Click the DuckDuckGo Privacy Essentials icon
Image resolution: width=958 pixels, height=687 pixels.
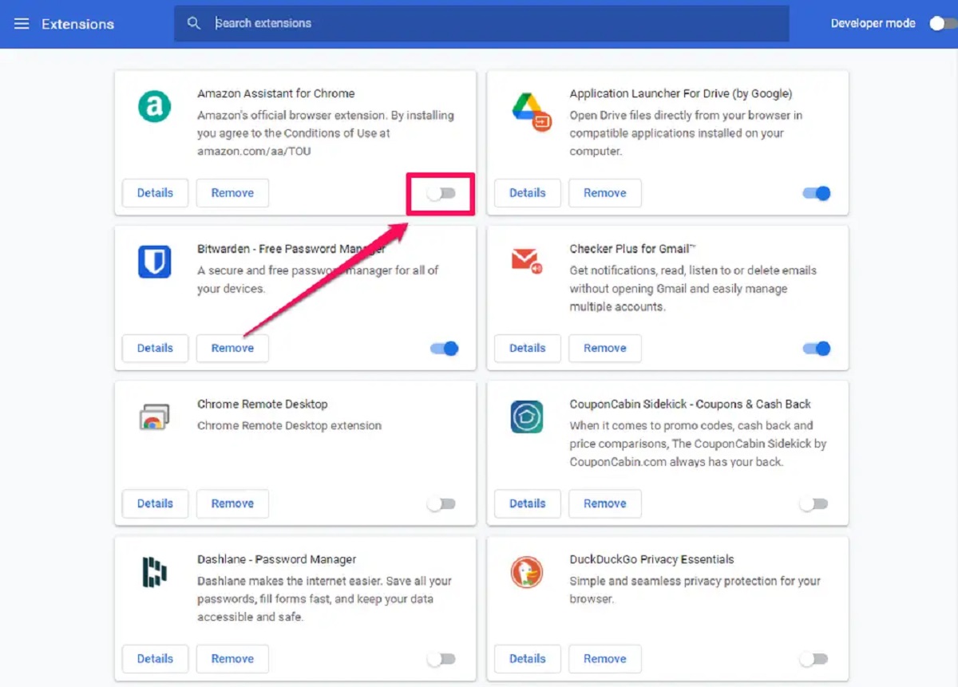coord(527,572)
